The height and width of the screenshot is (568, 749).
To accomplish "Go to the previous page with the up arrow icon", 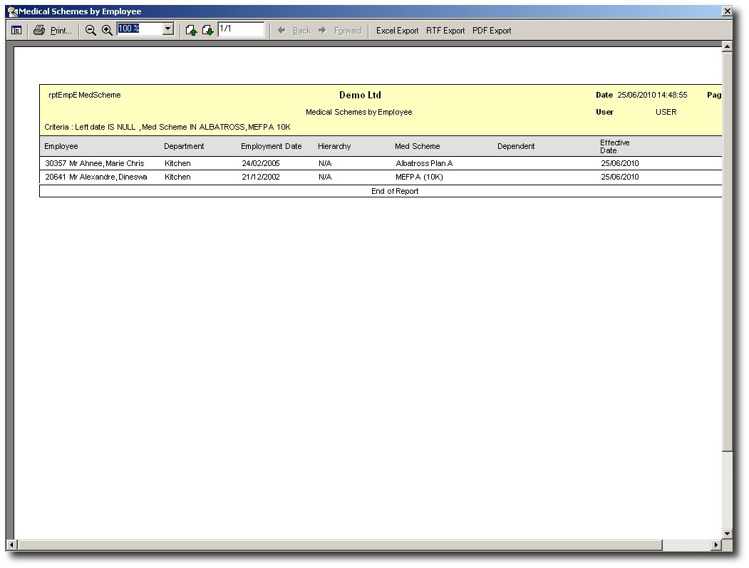I will [191, 31].
